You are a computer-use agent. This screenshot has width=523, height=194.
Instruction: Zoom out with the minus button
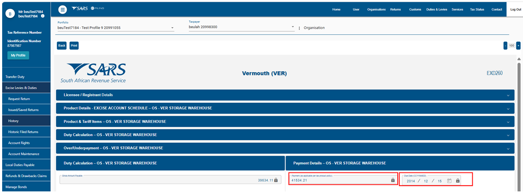click(x=505, y=46)
